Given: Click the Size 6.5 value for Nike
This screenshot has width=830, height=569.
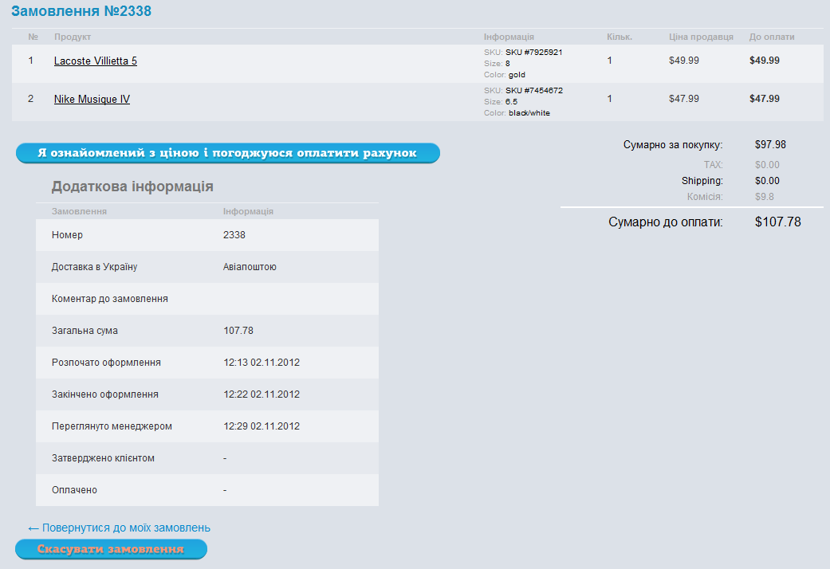Looking at the screenshot, I should point(511,102).
